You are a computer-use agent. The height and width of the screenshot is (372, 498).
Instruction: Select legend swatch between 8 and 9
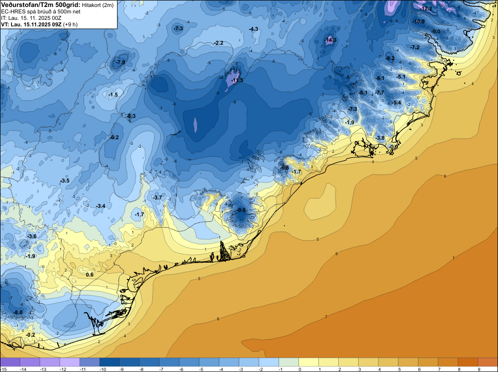(468, 362)
